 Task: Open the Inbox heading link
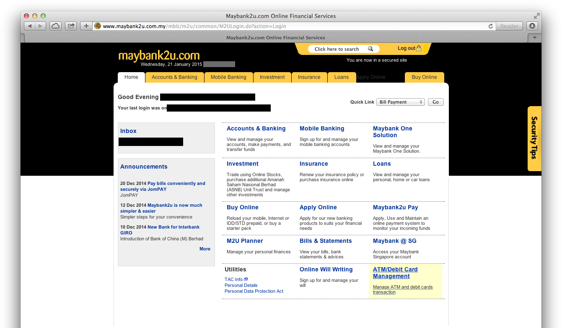[x=128, y=131]
